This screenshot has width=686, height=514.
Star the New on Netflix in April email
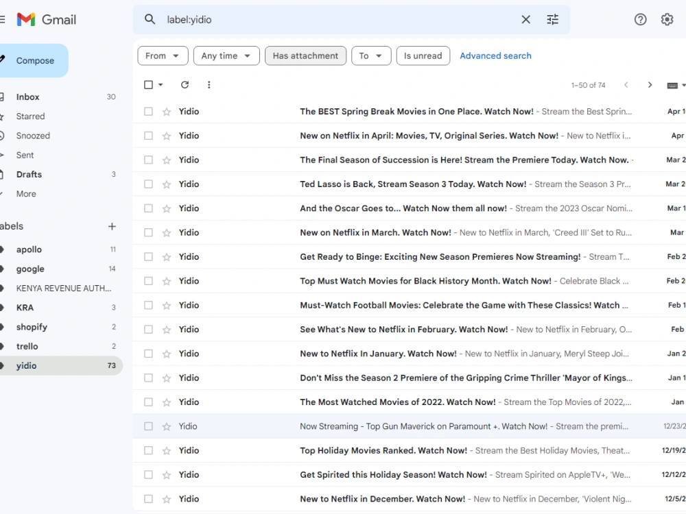167,136
